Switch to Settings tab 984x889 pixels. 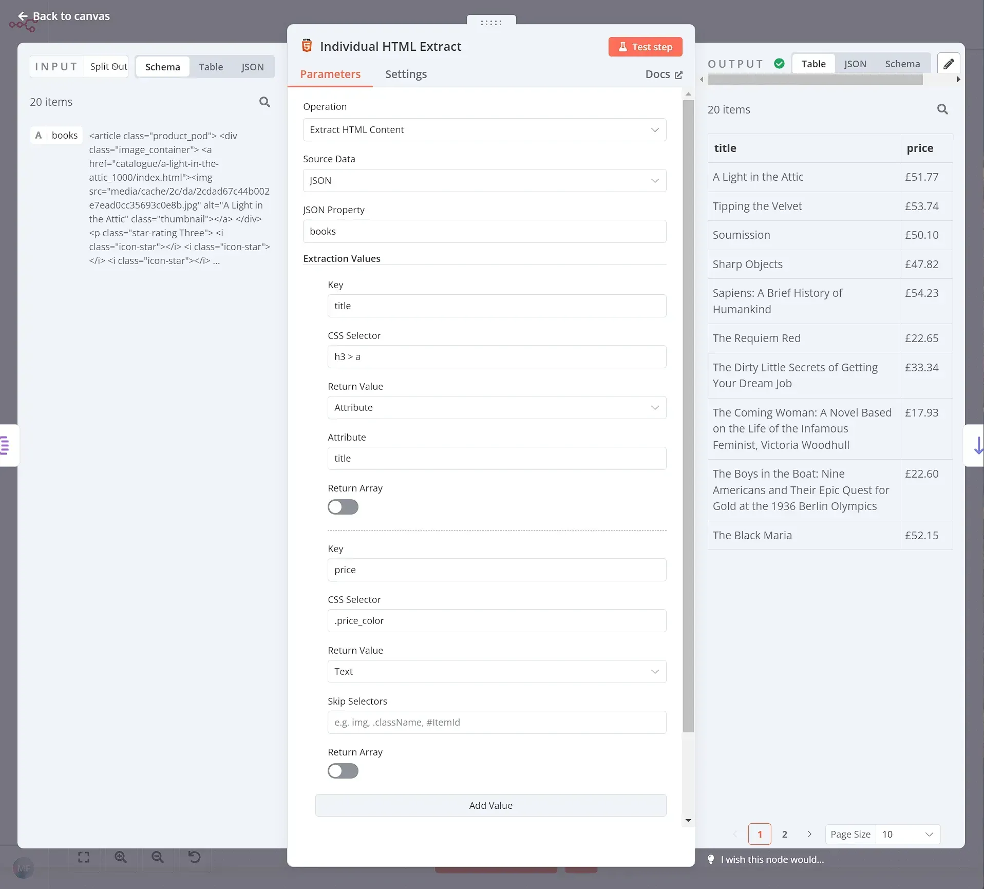pos(406,74)
